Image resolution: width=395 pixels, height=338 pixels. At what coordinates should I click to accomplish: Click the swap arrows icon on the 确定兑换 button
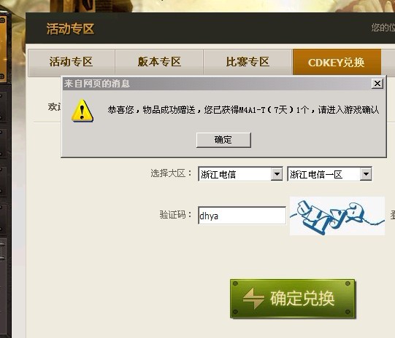tap(253, 298)
